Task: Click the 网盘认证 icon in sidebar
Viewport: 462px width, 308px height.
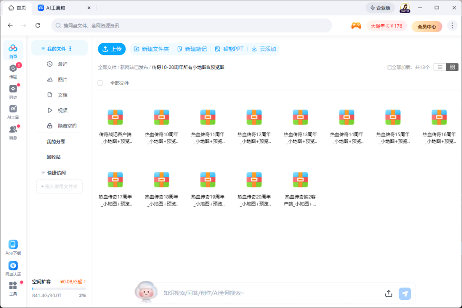Action: 13,266
